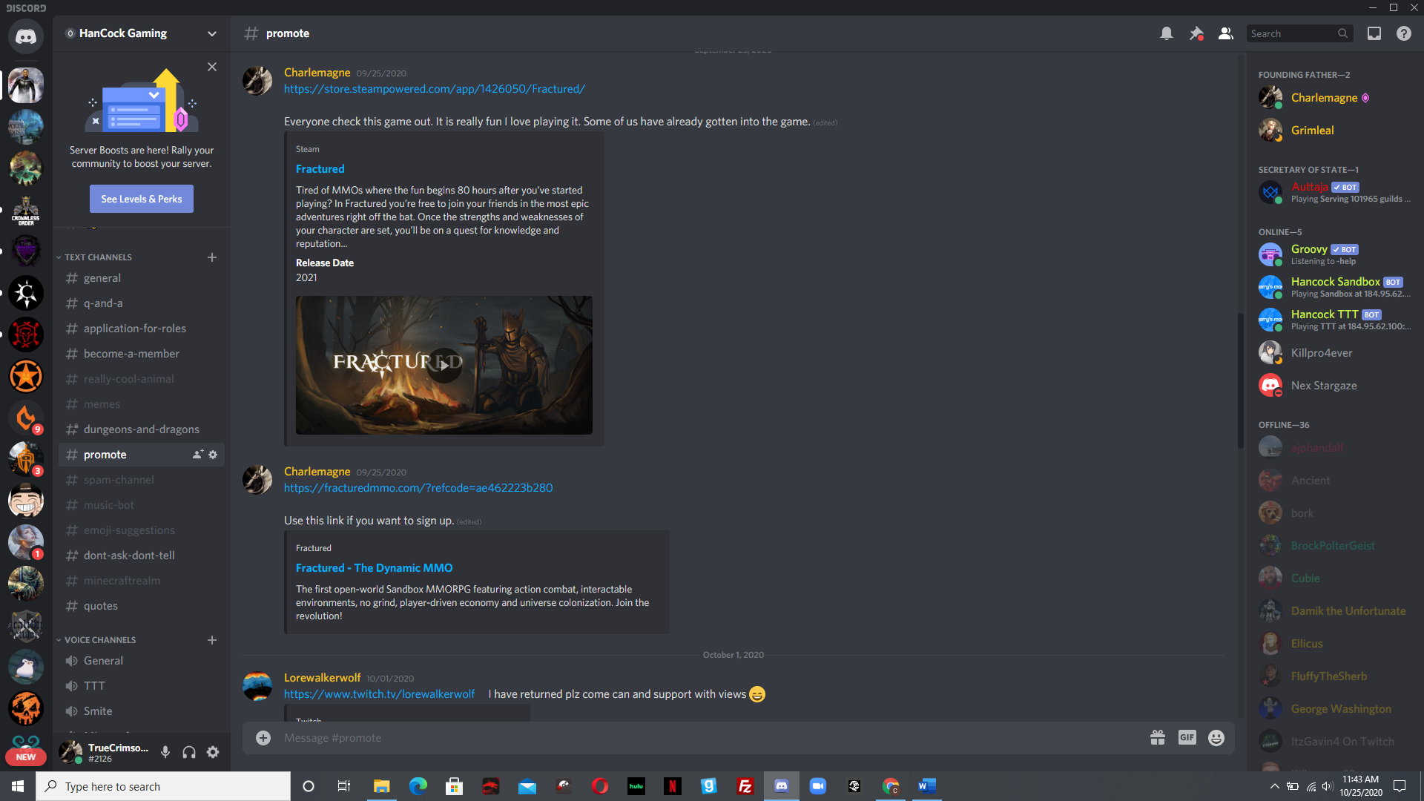Open the memes channel
1424x801 pixels.
click(x=141, y=403)
